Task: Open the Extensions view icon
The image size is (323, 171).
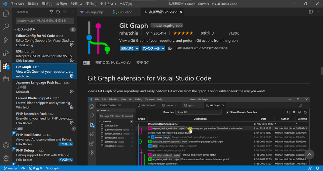Action: click(6, 66)
